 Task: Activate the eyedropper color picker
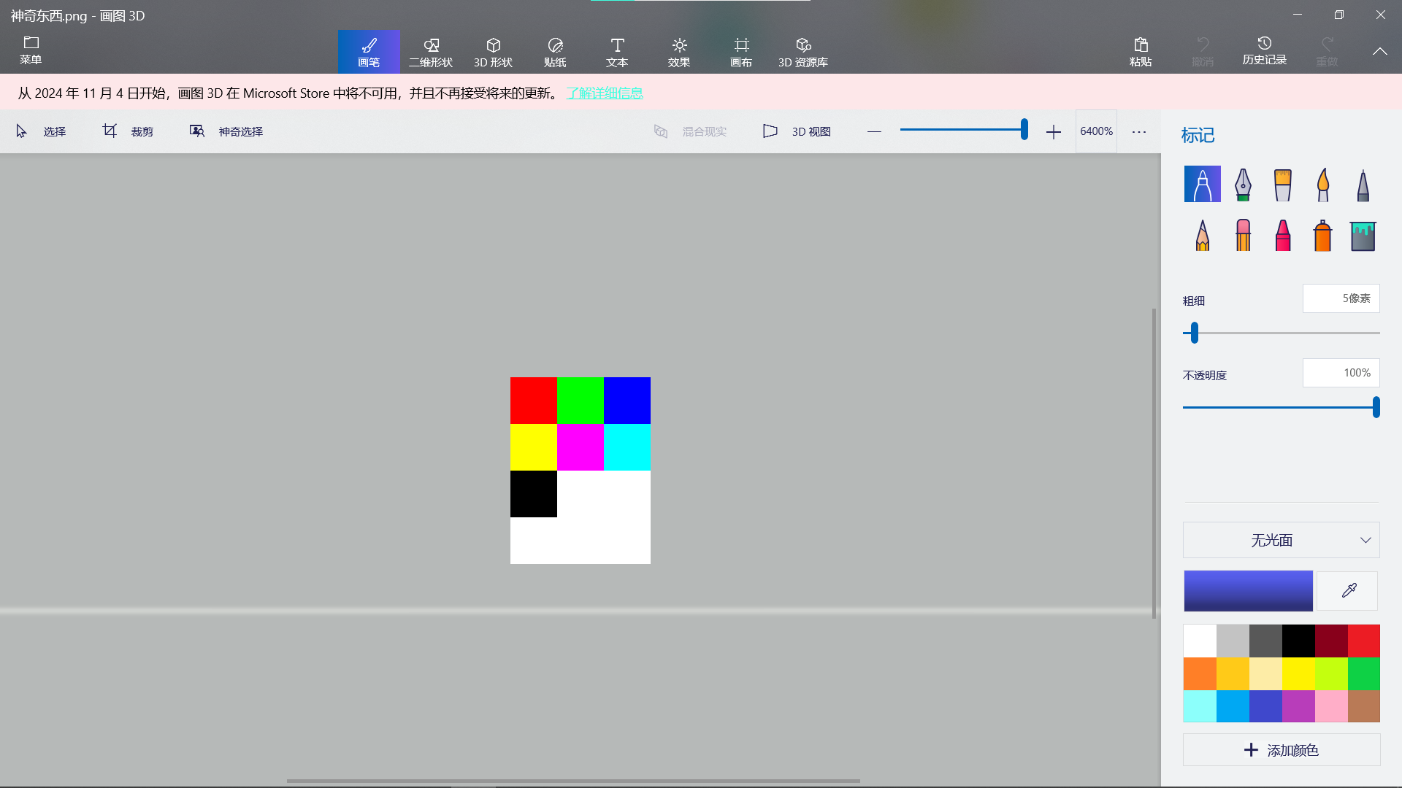click(x=1349, y=590)
